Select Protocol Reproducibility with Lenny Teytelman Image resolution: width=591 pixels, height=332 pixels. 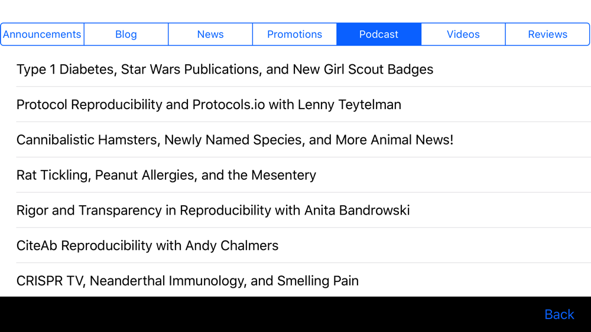pyautogui.click(x=209, y=105)
